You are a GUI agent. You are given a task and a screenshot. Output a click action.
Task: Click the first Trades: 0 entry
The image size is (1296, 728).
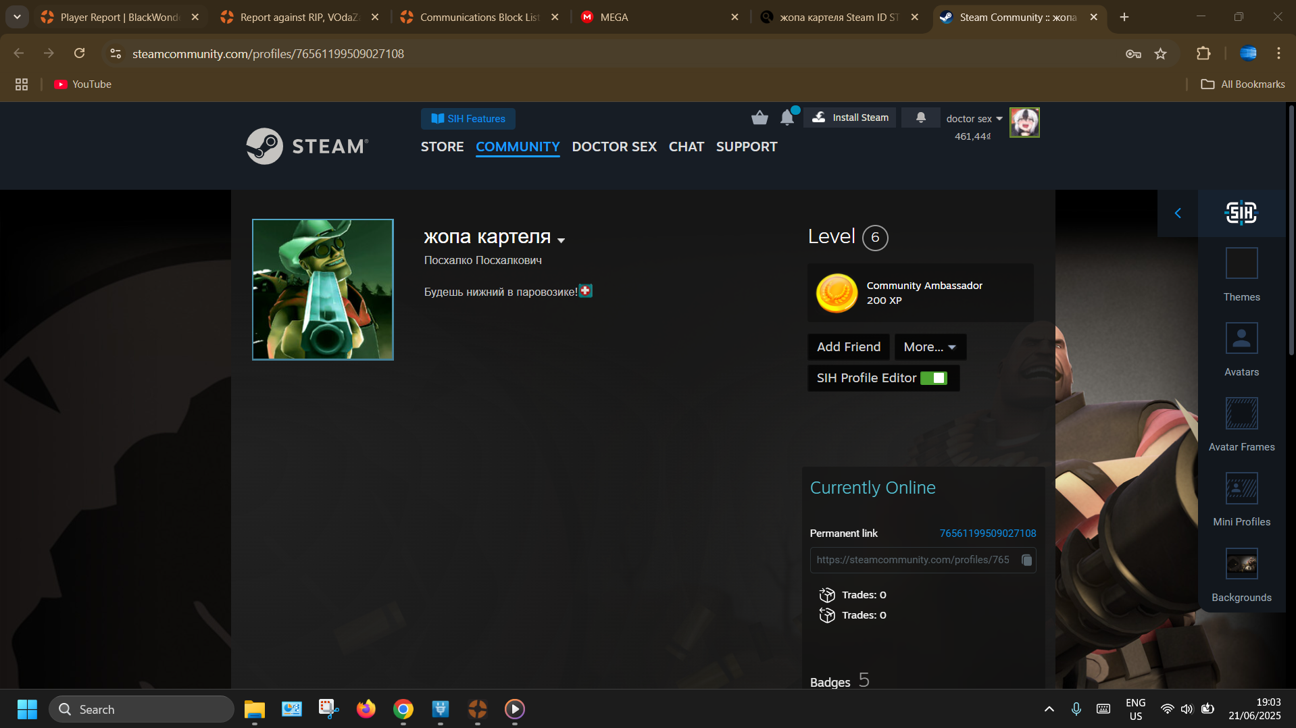853,595
